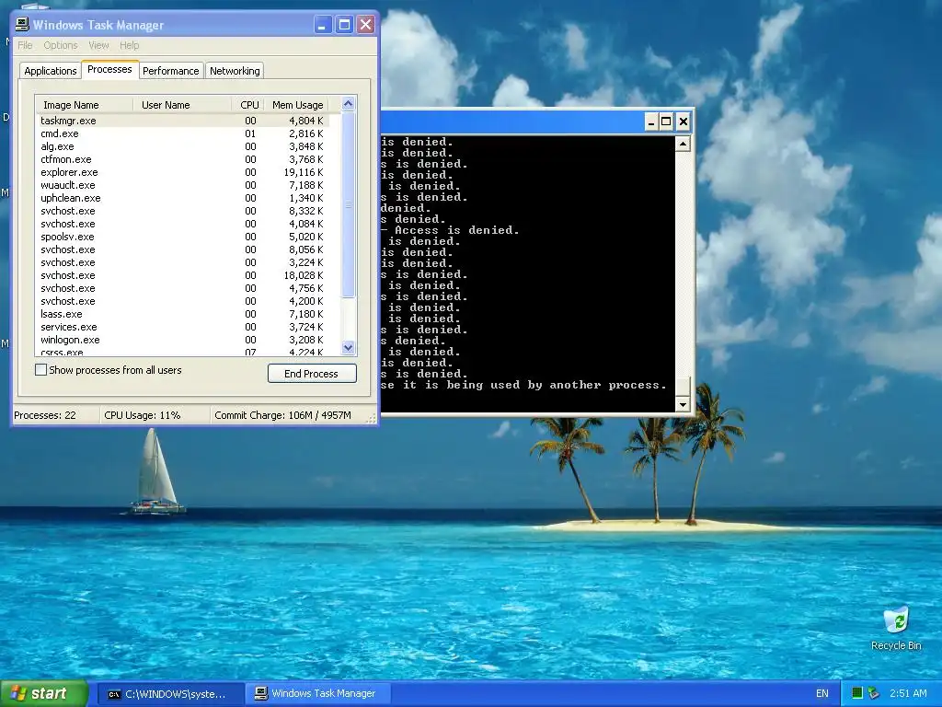Open the Recycle Bin desktop icon
The image size is (942, 707).
(896, 628)
